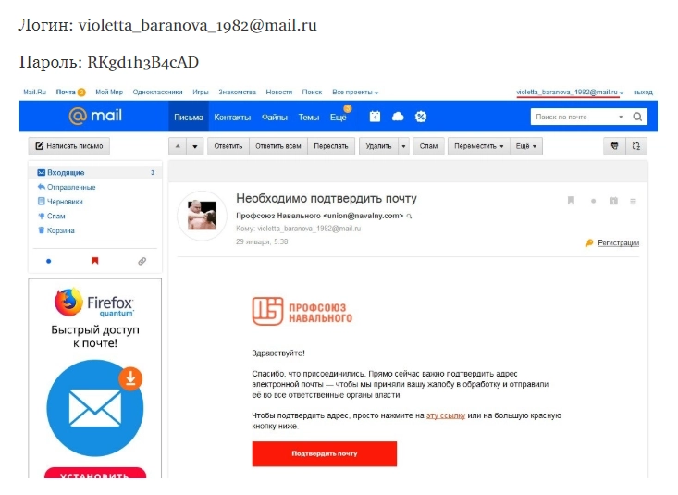Click the search magnifier icon
Viewport: 678px width, 495px height.
tap(637, 117)
